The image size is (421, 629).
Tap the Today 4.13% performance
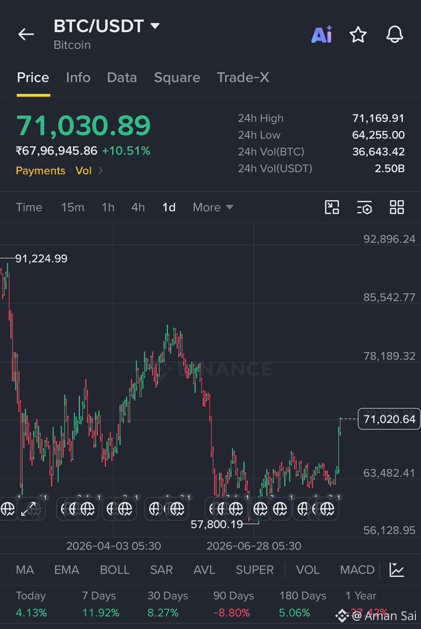pos(31,604)
